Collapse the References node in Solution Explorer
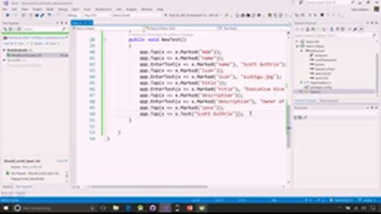 302,51
